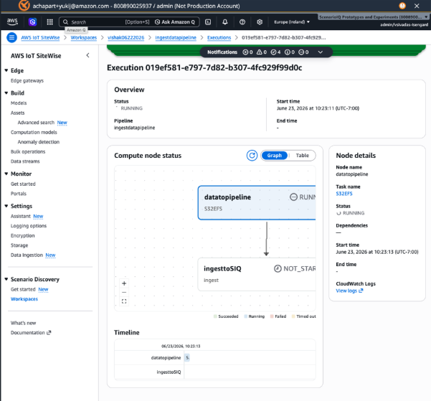
Task: Collapse the AWS IoT SiteWise side panel
Action: [87, 55]
